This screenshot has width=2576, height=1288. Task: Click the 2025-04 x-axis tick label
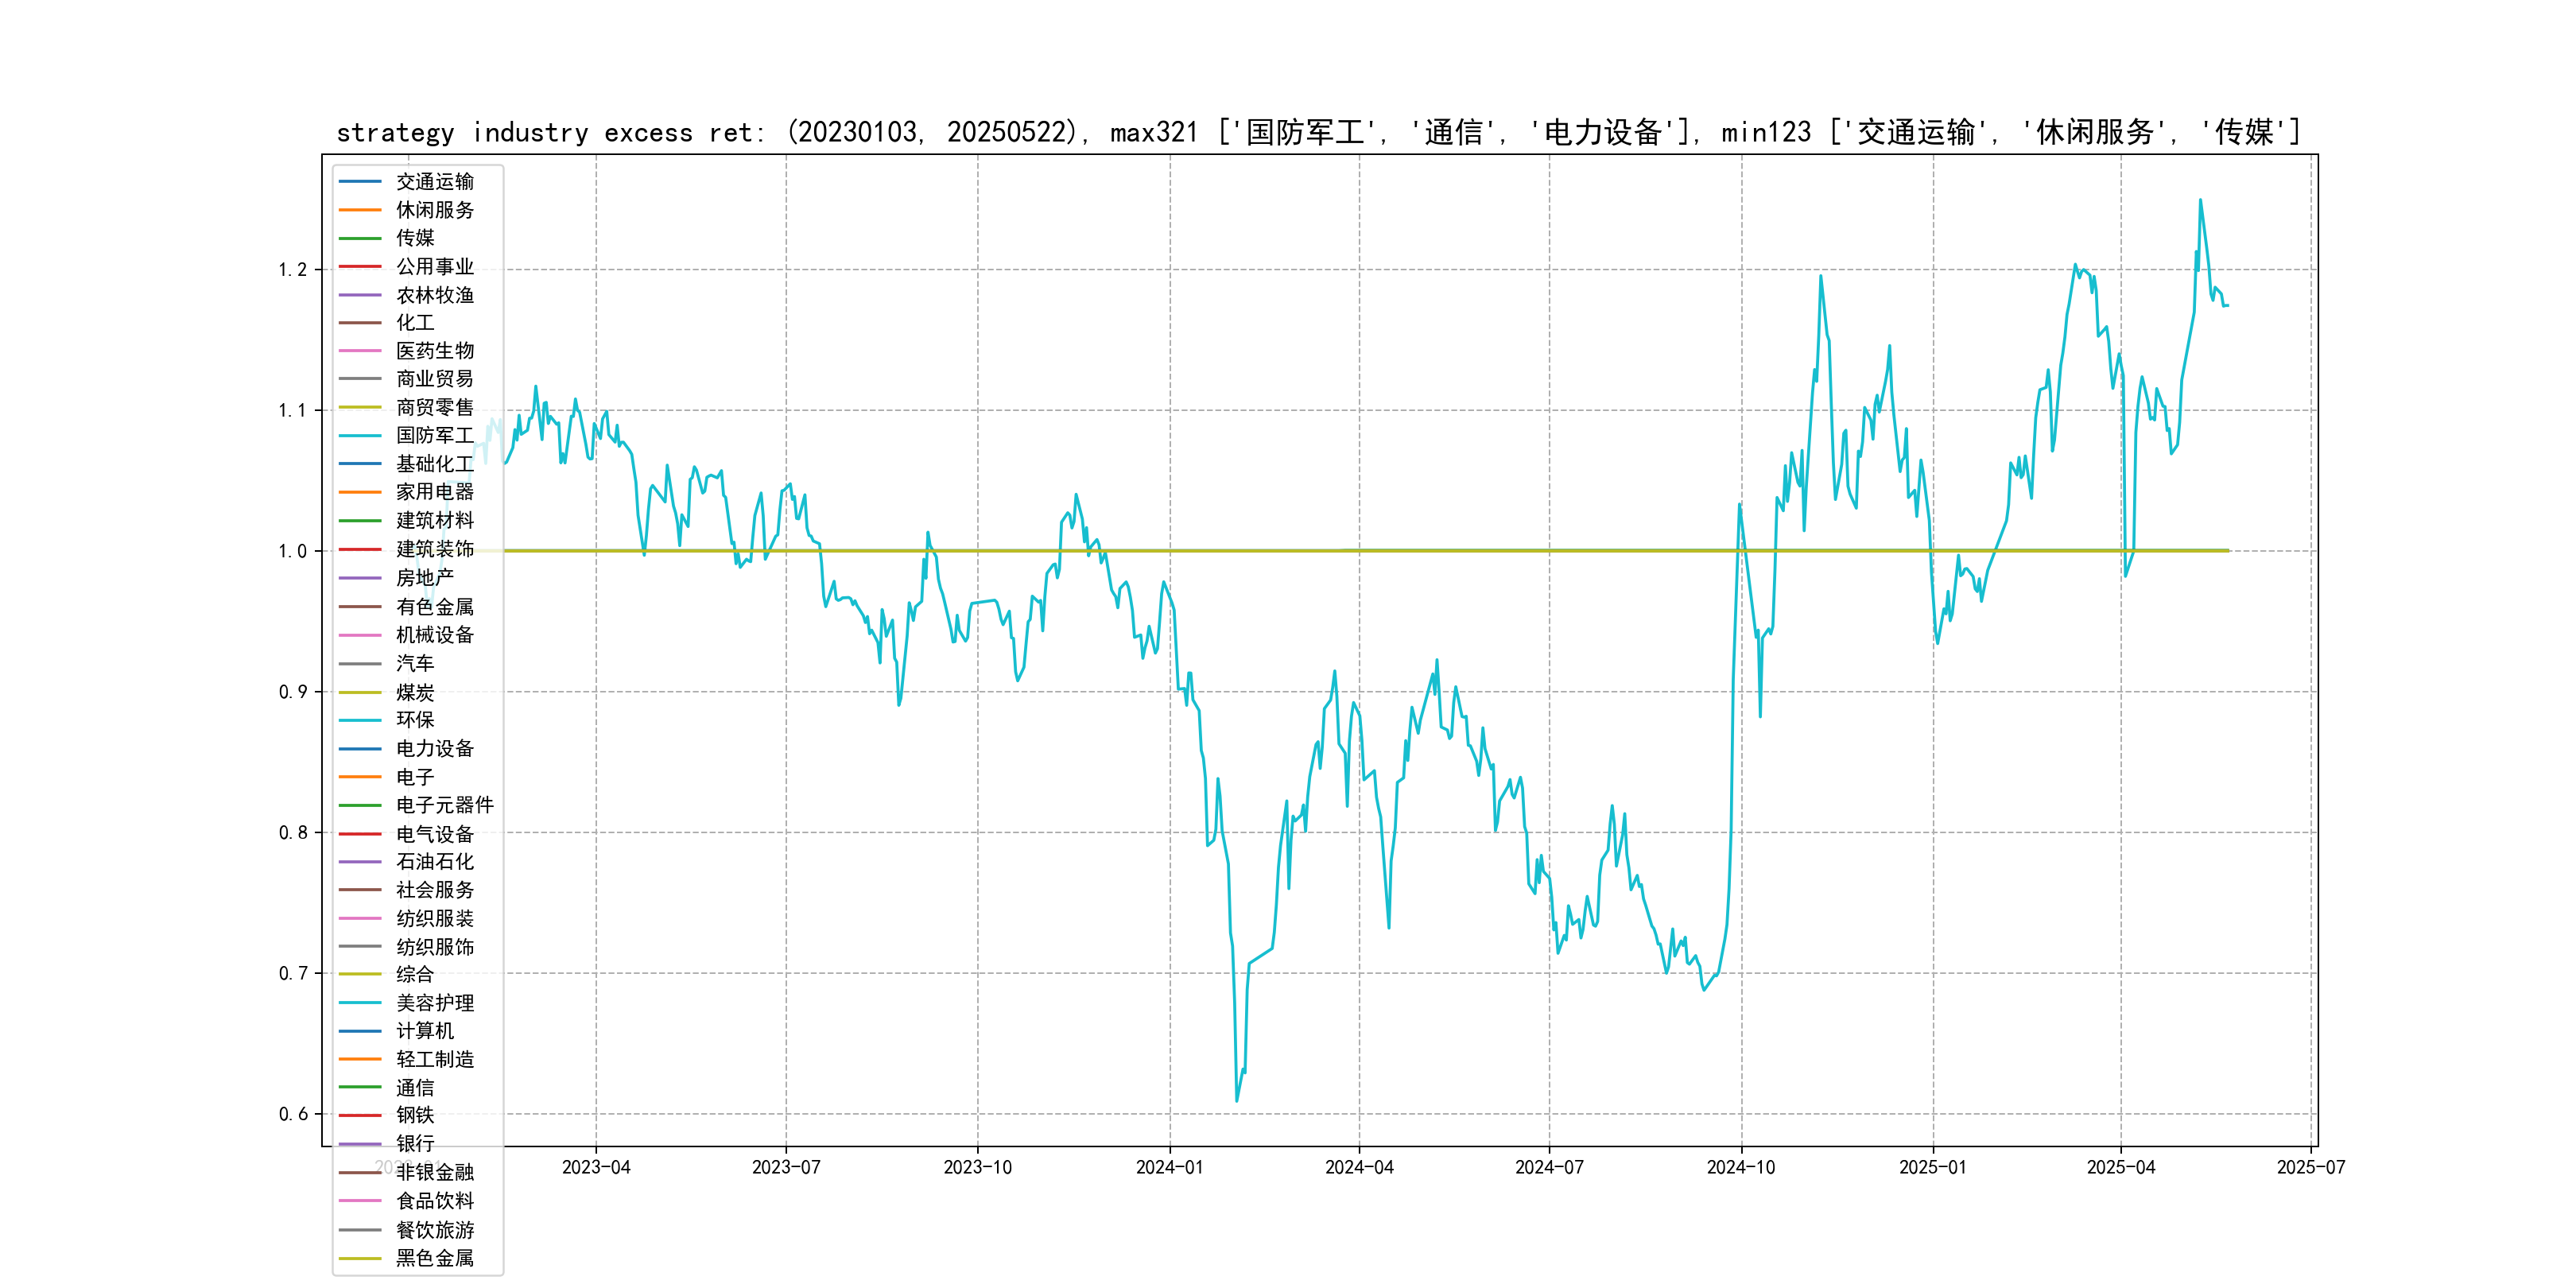point(2120,1167)
